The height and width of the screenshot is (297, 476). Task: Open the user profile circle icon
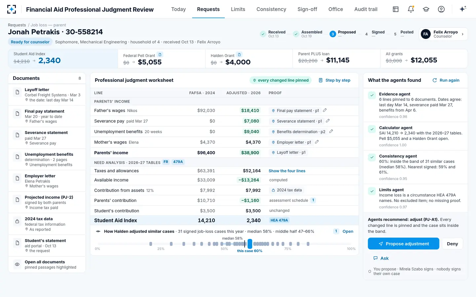click(441, 9)
